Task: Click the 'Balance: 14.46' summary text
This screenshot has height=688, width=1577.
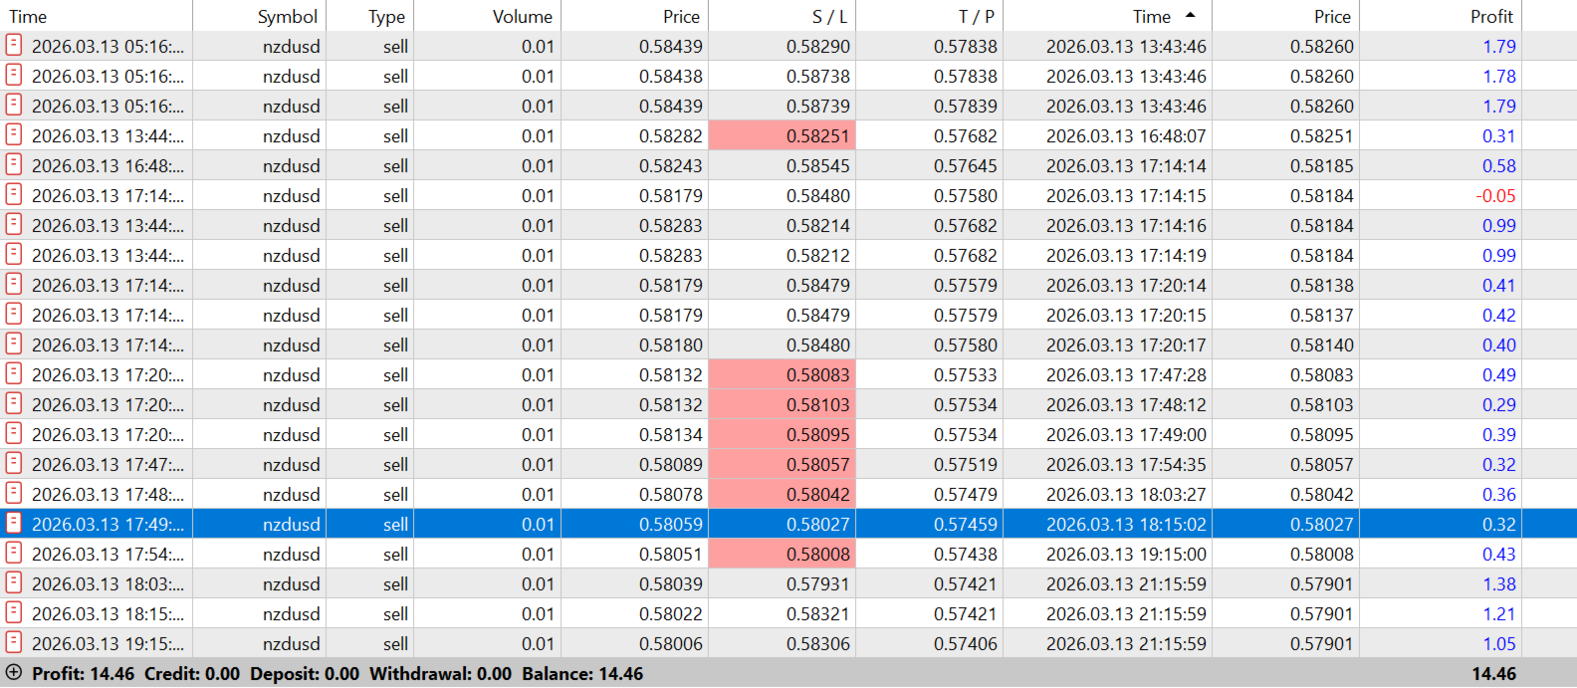Action: pyautogui.click(x=582, y=673)
